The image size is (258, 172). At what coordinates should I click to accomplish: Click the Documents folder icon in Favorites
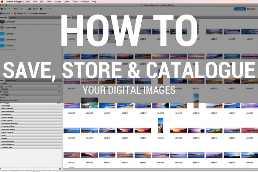tap(2, 40)
